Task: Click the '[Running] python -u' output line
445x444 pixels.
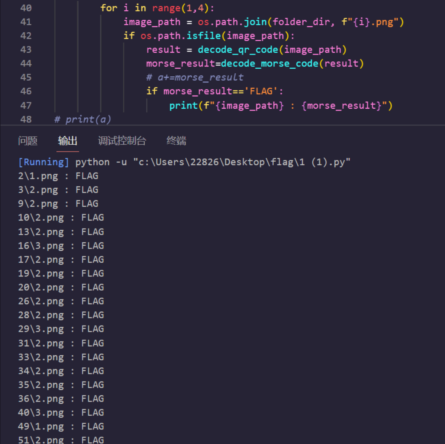Action: click(184, 162)
